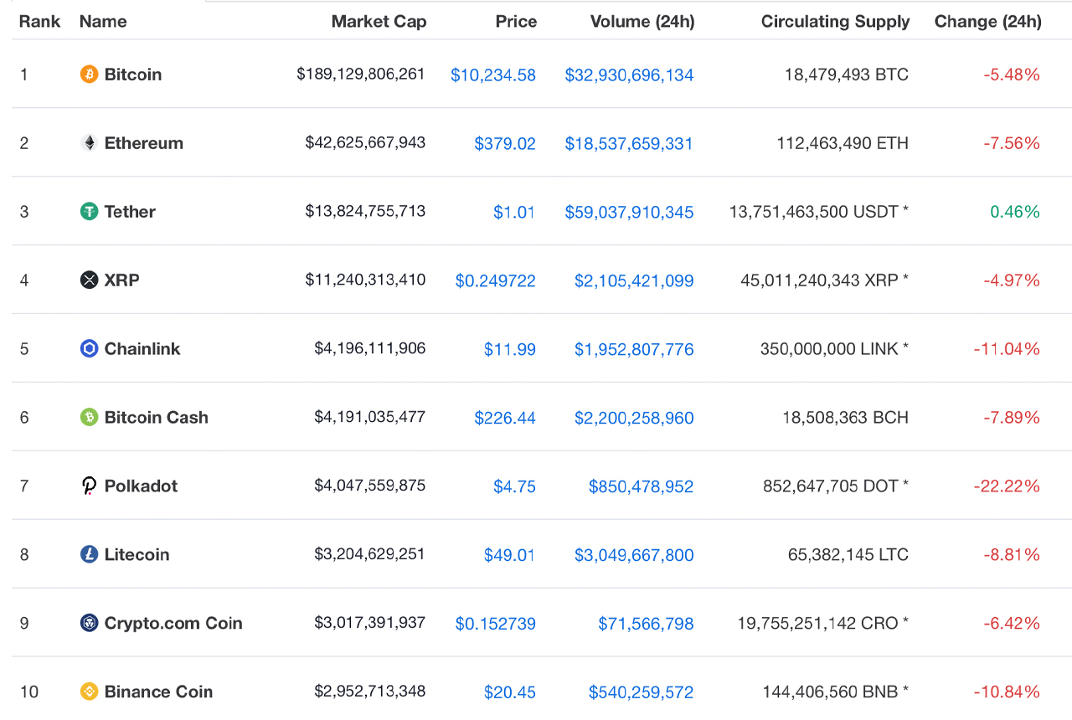Open the Ethereum name link
Screen dimensions: 1072x720
pos(144,143)
